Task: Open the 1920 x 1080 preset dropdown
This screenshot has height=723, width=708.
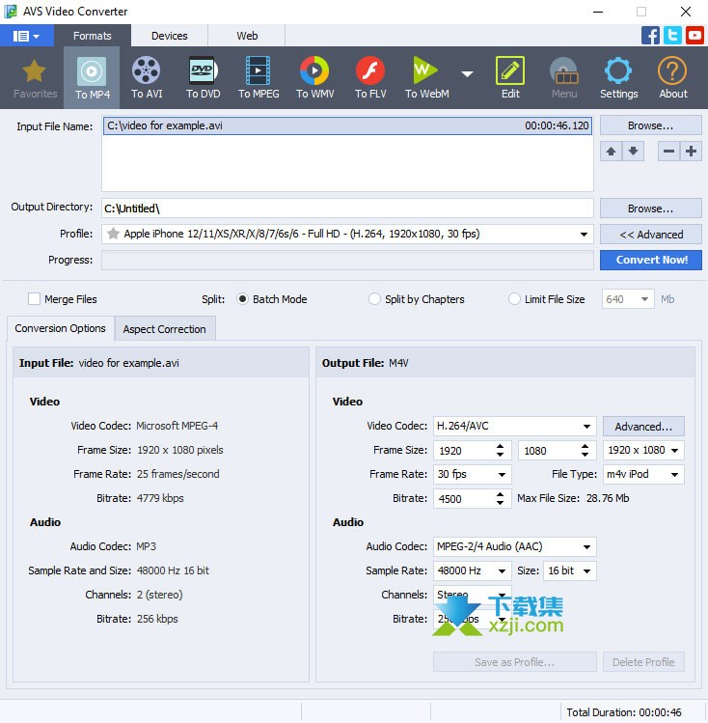Action: (643, 450)
